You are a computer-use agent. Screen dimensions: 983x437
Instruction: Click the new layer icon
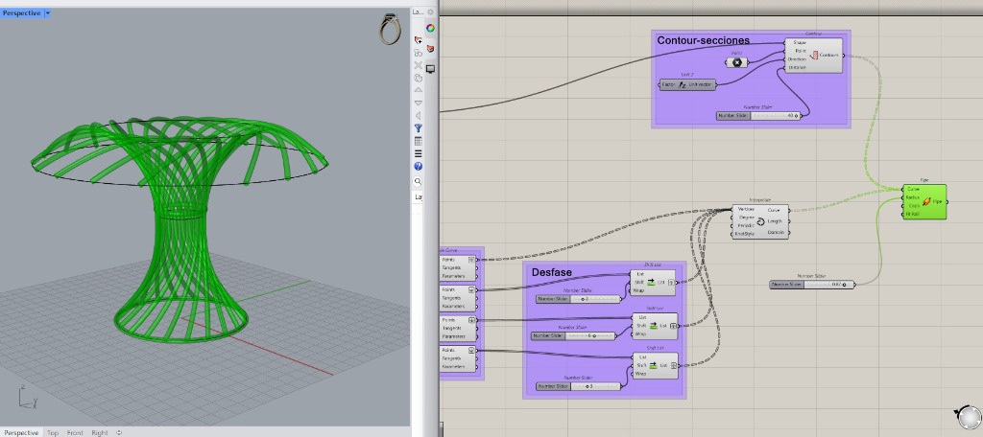419,40
